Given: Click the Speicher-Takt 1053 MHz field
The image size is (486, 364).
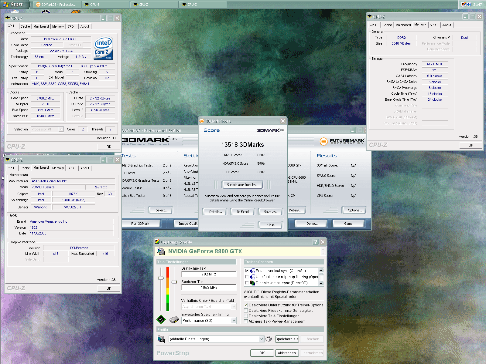Looking at the screenshot, I should click(x=209, y=288).
